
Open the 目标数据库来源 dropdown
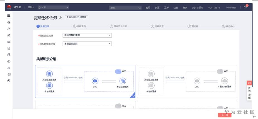coord(87,44)
